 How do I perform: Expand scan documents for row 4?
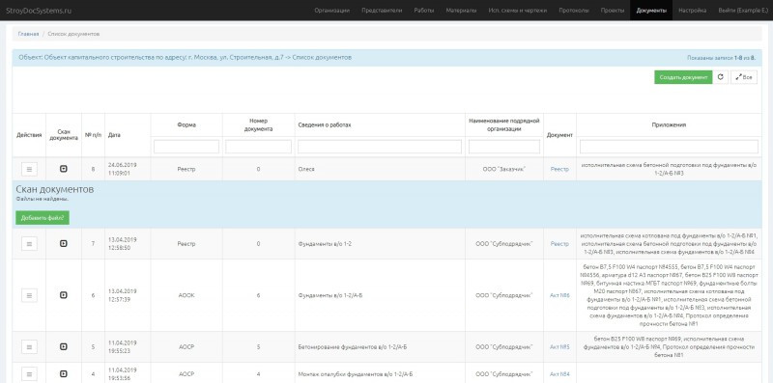click(x=64, y=373)
